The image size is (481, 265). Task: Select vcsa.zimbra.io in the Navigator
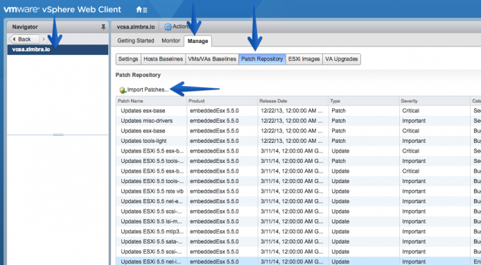(58, 49)
